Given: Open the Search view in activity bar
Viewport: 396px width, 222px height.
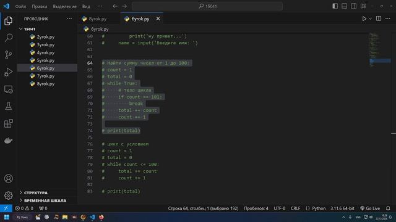Looking at the screenshot, I should coord(8,38).
